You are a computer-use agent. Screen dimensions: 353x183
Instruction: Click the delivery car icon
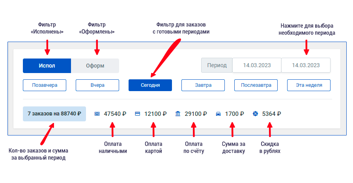pyautogui.click(x=218, y=114)
